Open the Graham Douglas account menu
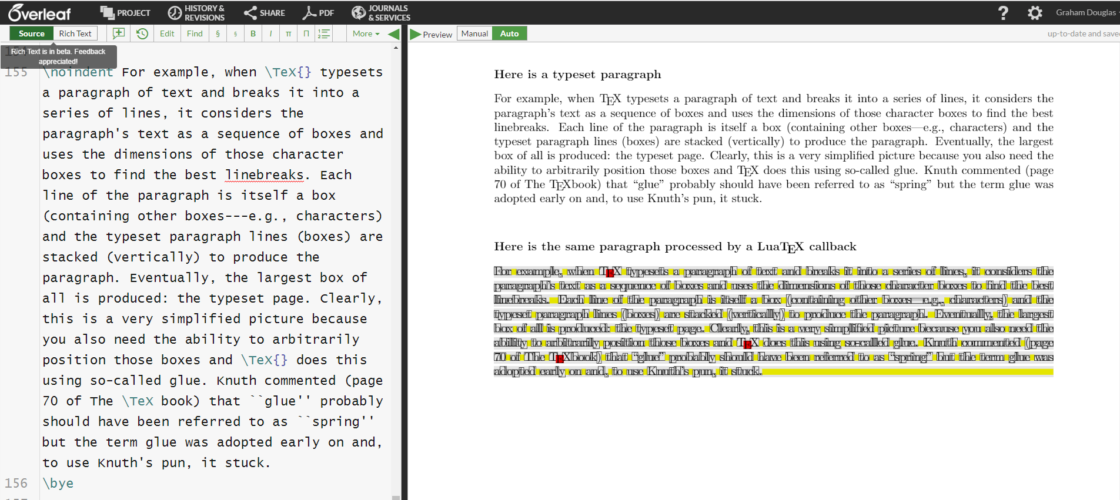Screen dimensions: 1120x500 (x=1085, y=12)
